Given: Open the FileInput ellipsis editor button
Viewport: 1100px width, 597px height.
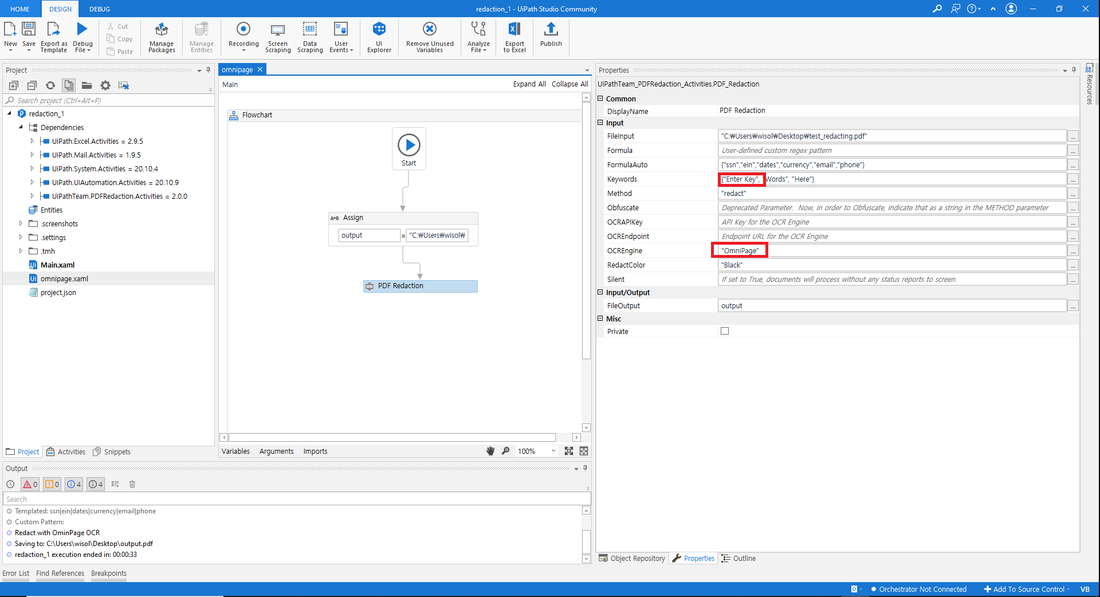Looking at the screenshot, I should coord(1073,136).
